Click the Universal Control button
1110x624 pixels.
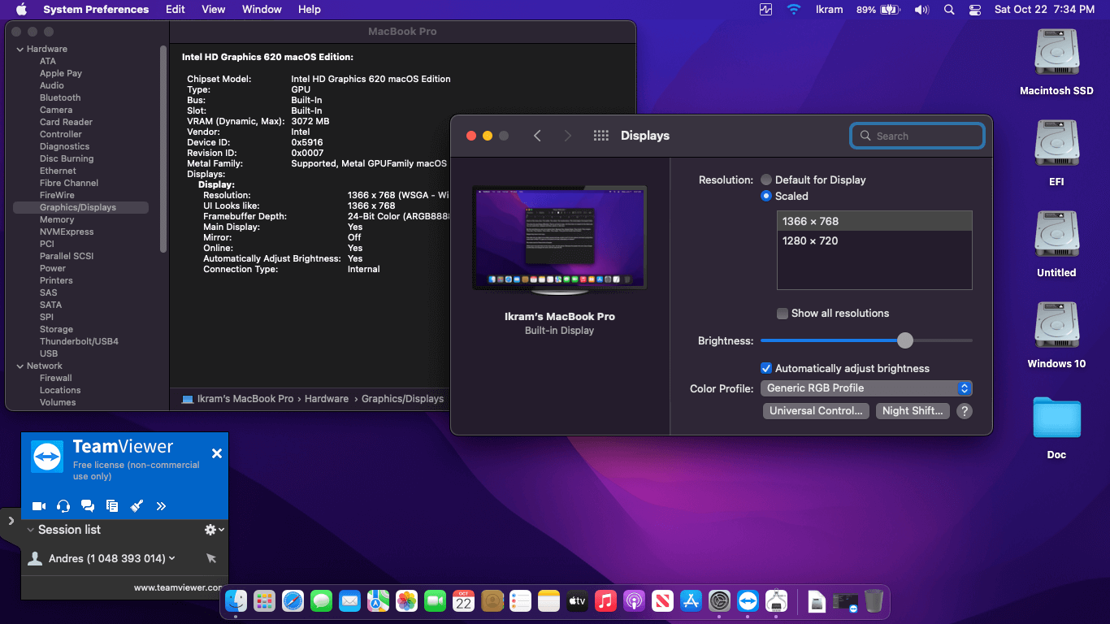816,411
